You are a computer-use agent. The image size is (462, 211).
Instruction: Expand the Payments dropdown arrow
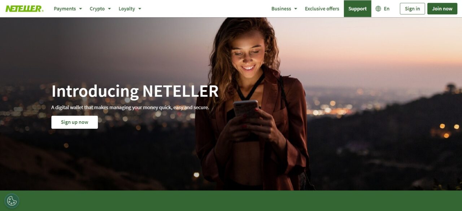(80, 9)
